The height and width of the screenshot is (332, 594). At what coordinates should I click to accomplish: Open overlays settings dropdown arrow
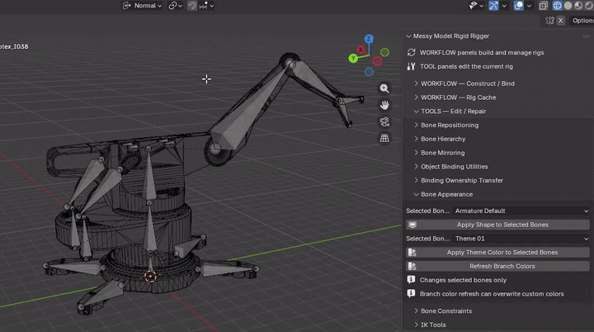[529, 6]
